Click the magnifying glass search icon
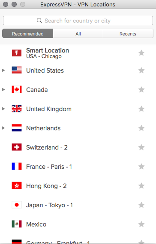156x244 pixels. [x=39, y=21]
